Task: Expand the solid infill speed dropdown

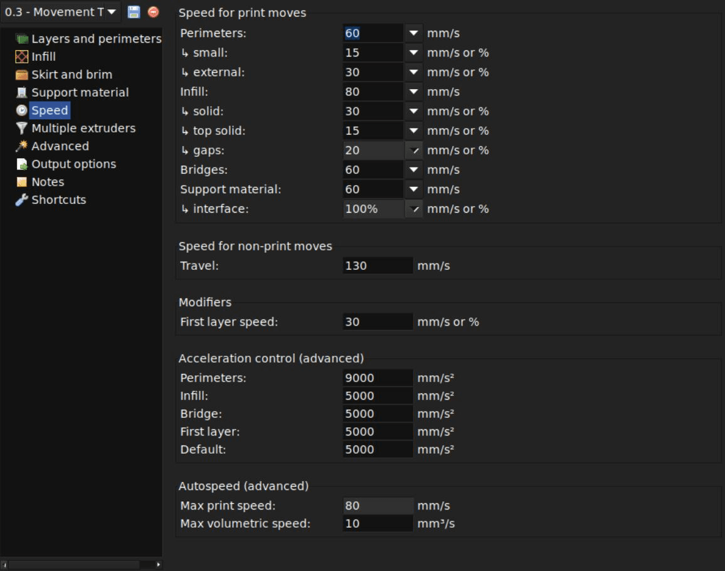Action: [x=413, y=111]
